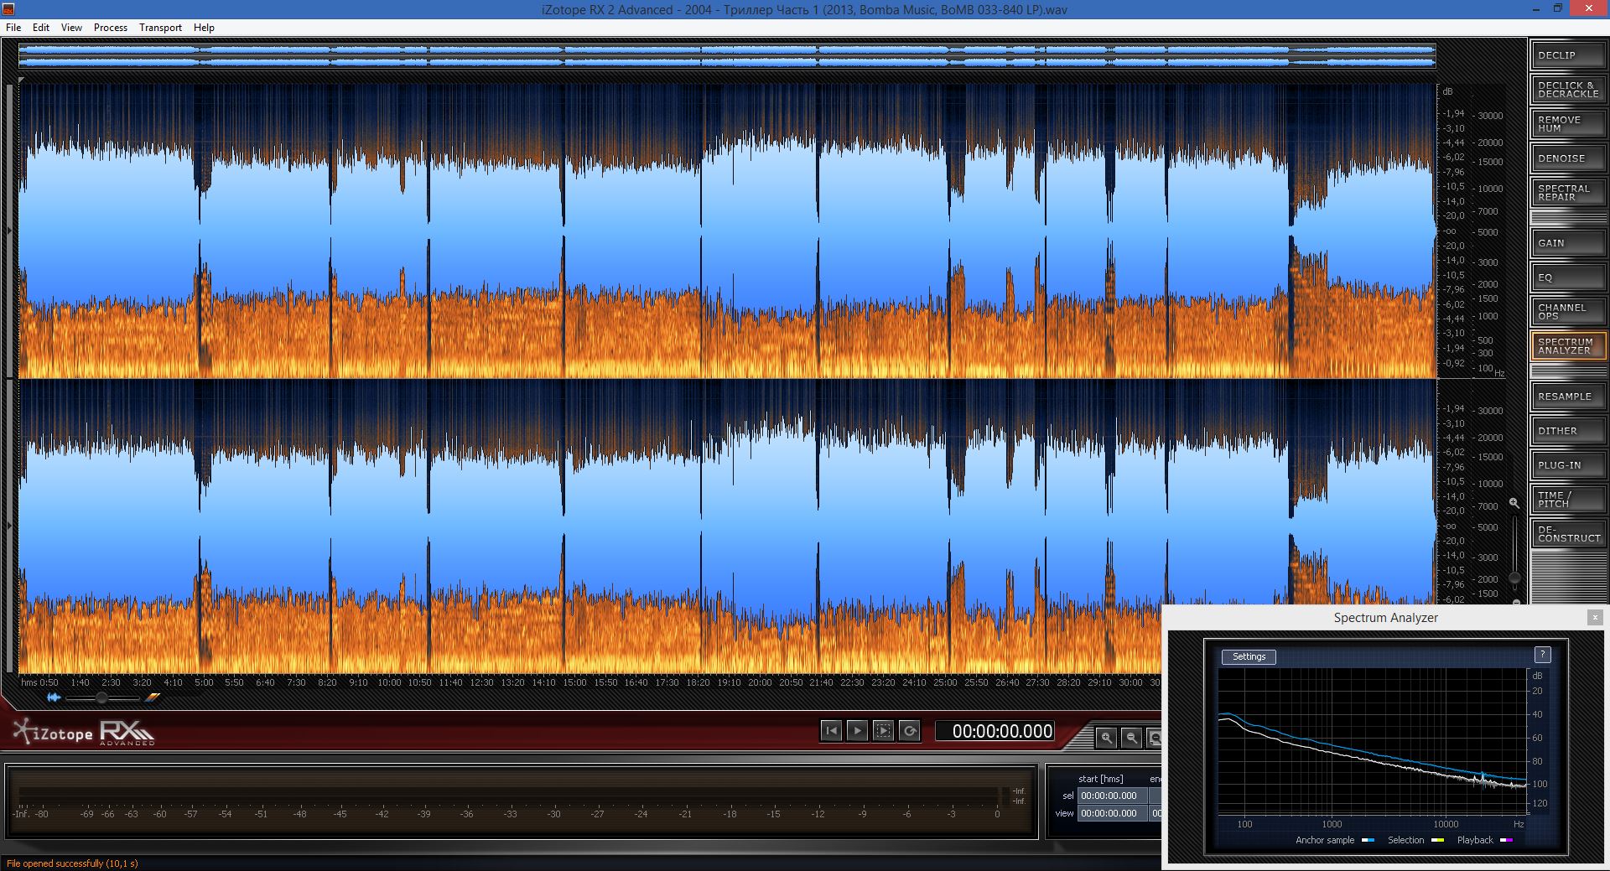Open the Process menu
Viewport: 1610px width, 871px height.
111,28
